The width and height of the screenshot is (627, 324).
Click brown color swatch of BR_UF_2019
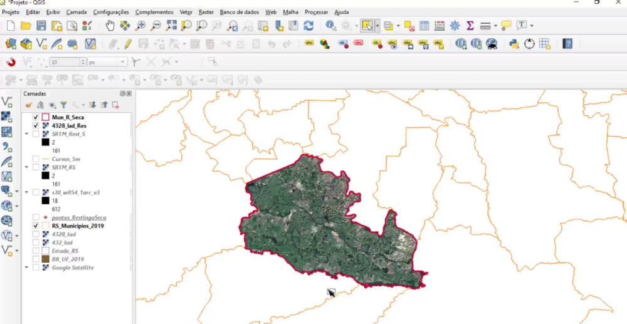45,259
